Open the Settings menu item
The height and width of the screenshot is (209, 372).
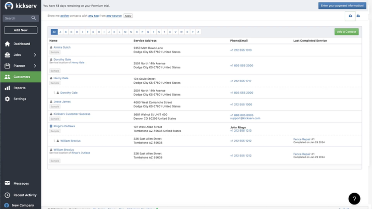(21, 99)
